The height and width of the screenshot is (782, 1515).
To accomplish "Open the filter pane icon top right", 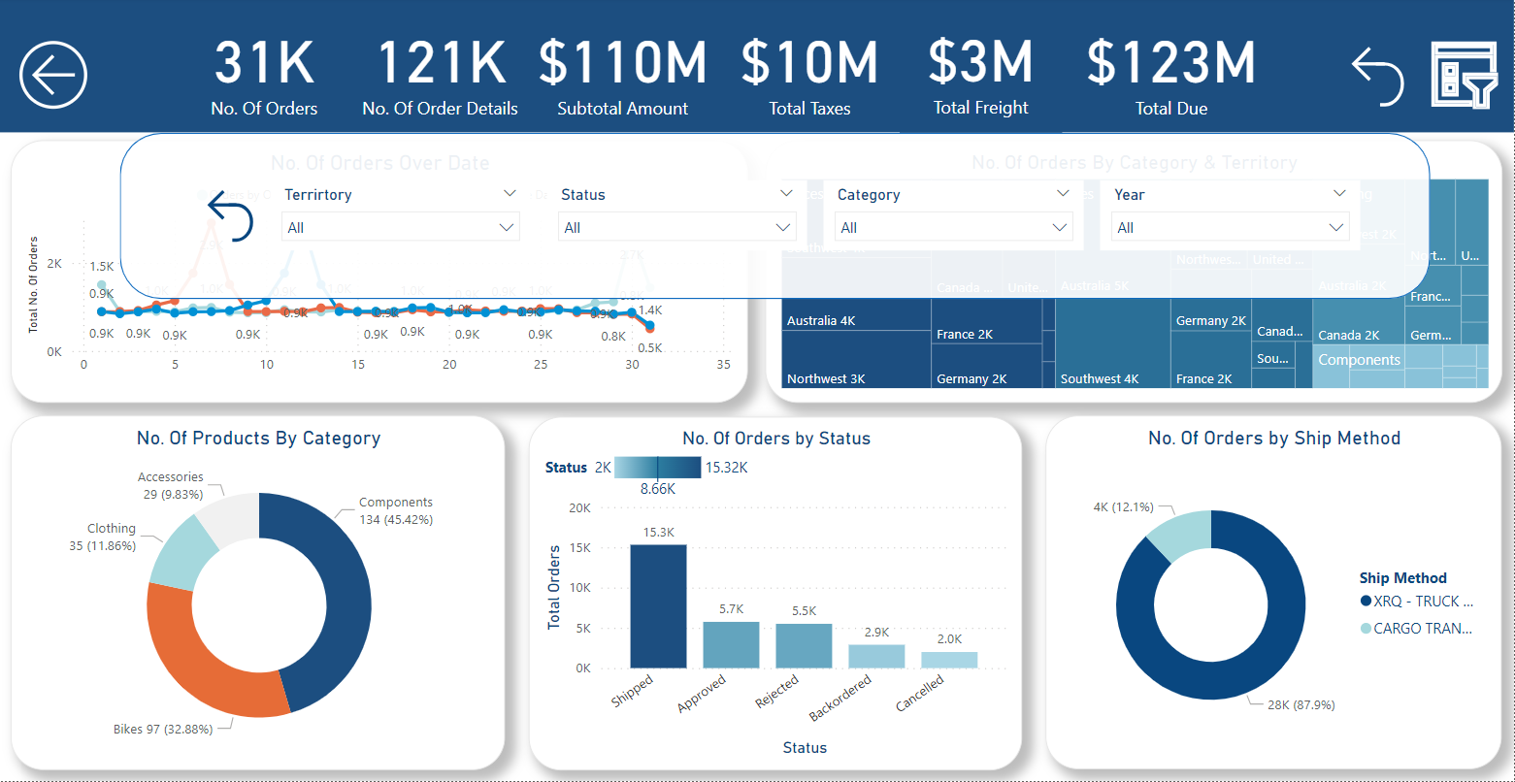I will (x=1464, y=73).
